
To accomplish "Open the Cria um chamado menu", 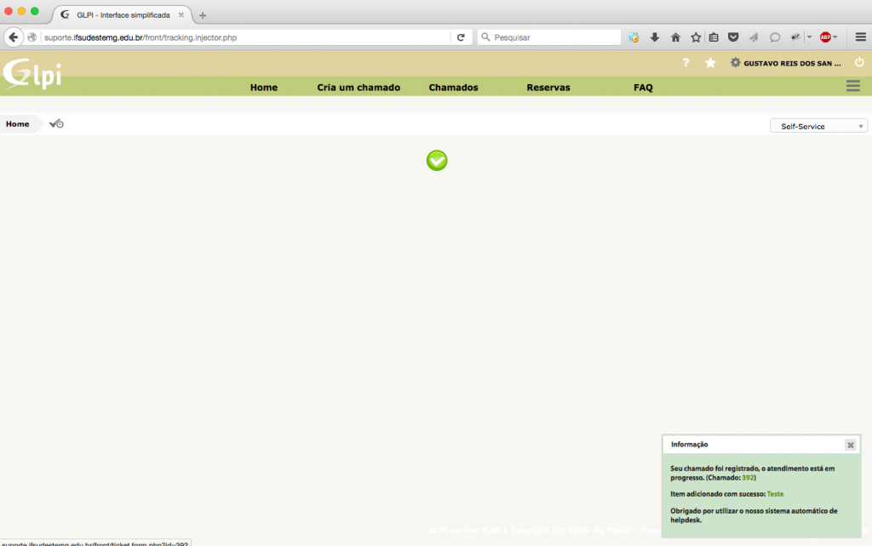I will pos(359,88).
